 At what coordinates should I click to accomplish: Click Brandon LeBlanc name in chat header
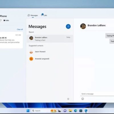coord(97,25)
